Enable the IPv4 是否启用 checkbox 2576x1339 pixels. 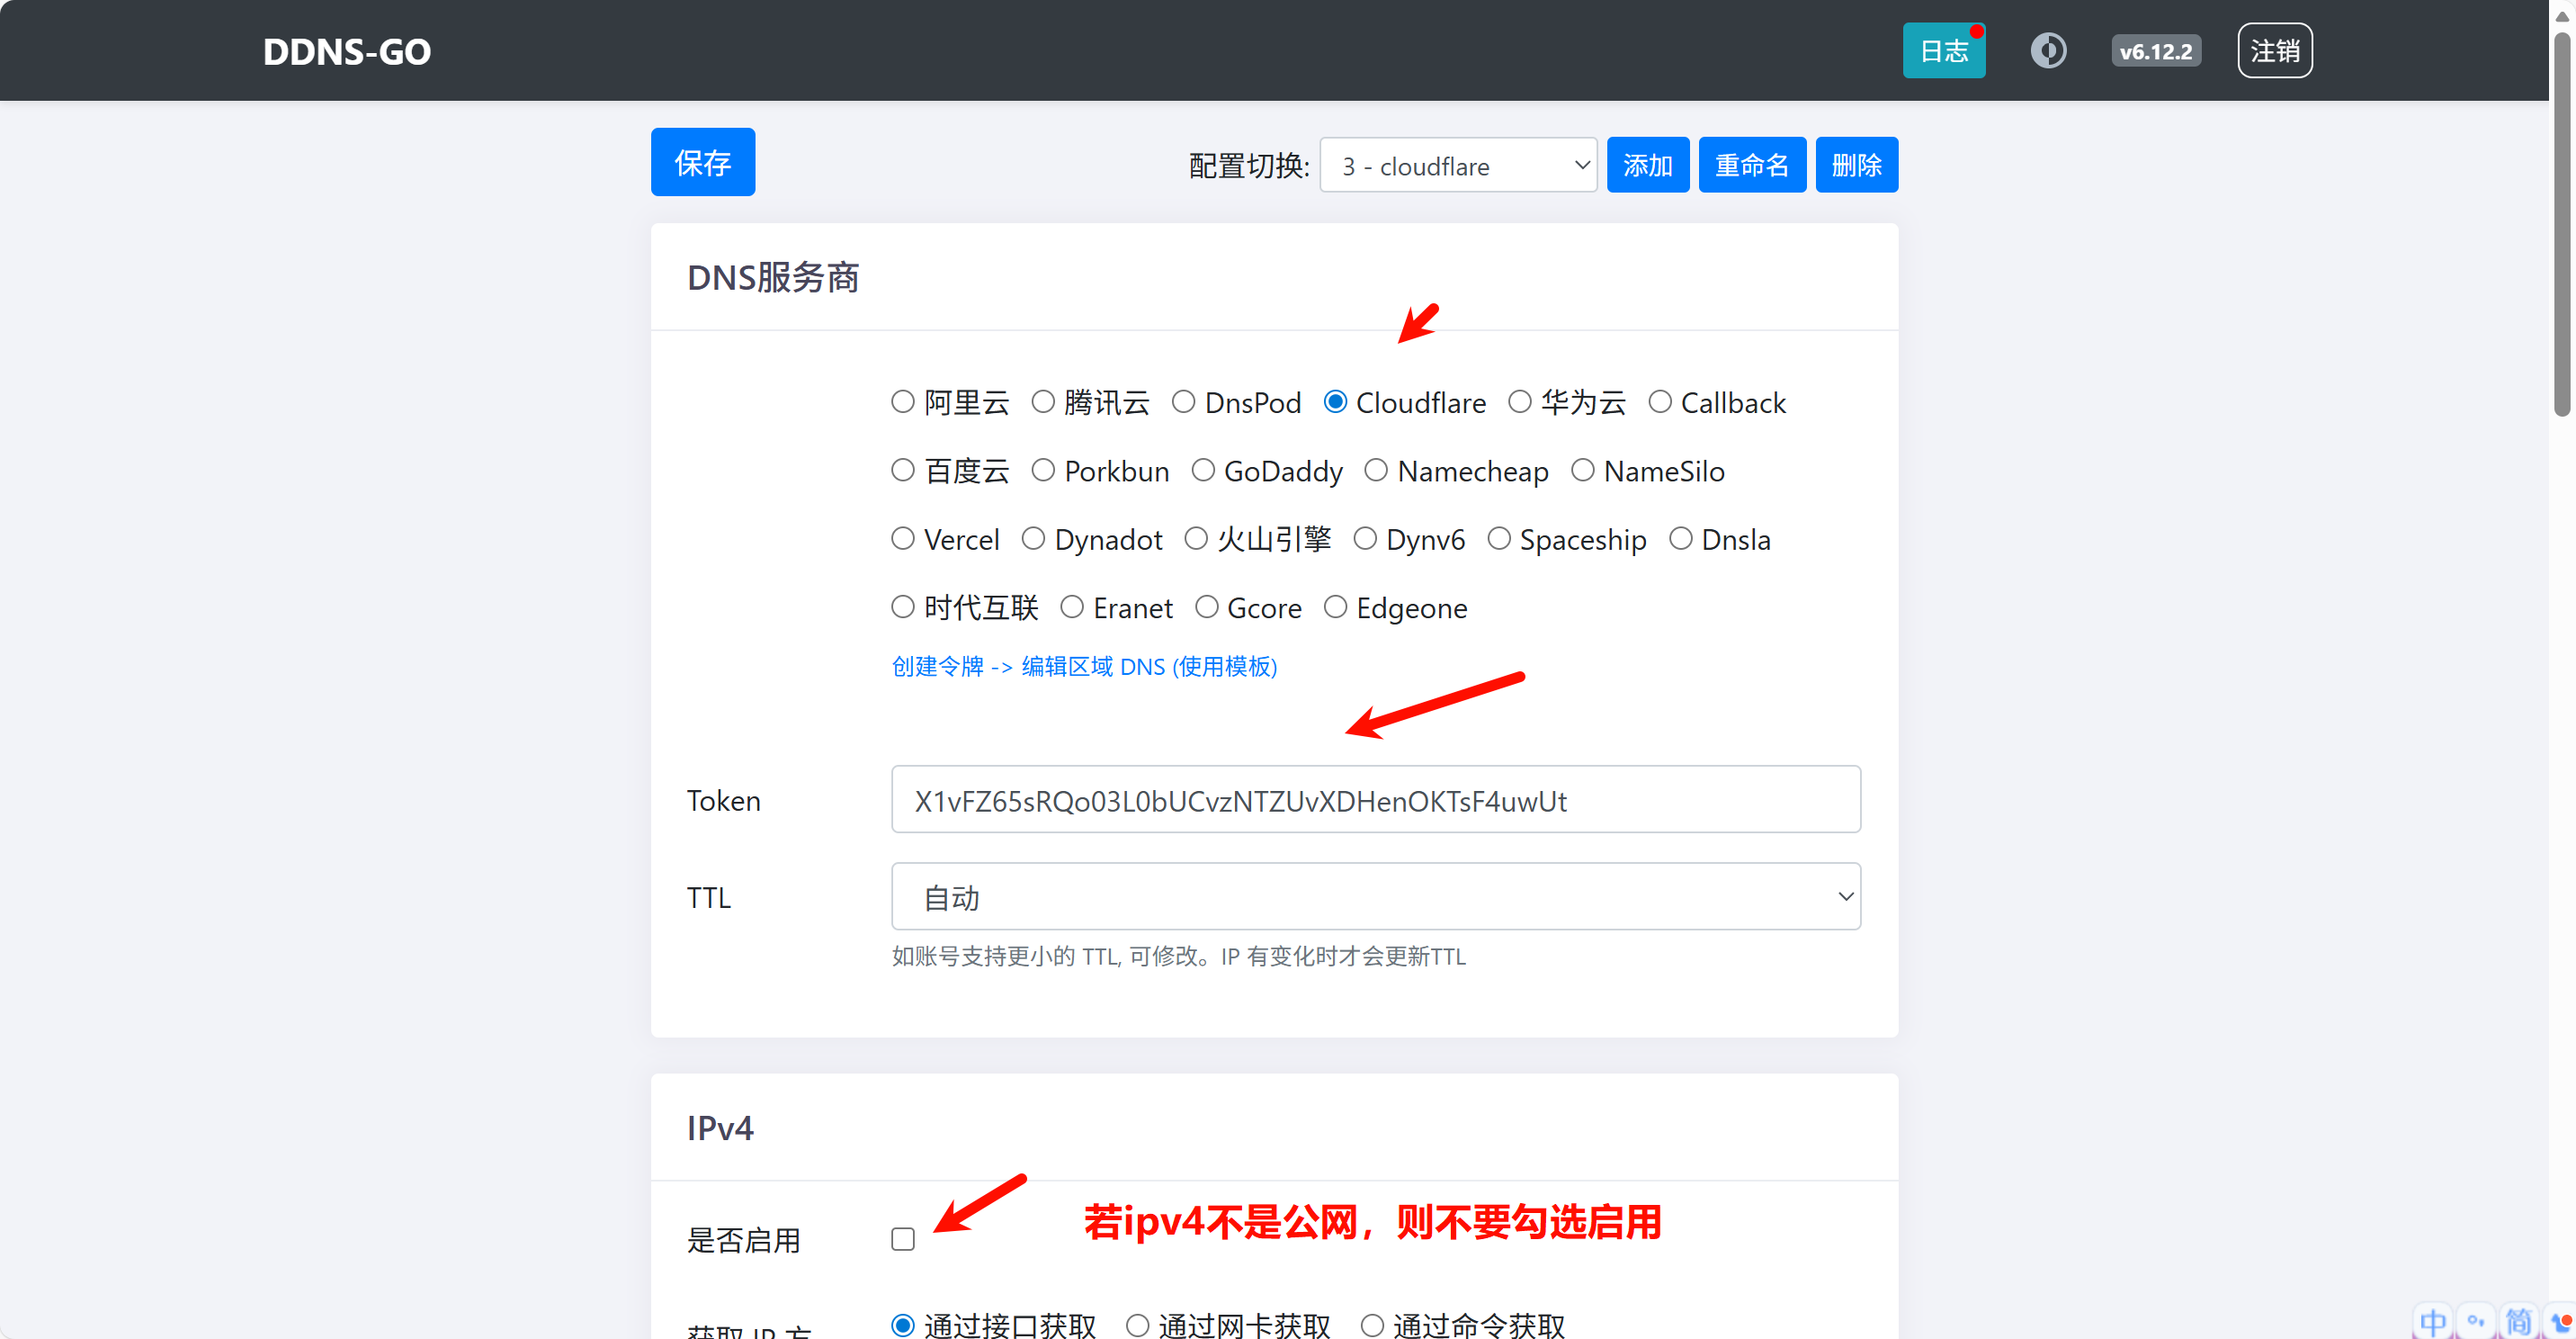coord(903,1239)
